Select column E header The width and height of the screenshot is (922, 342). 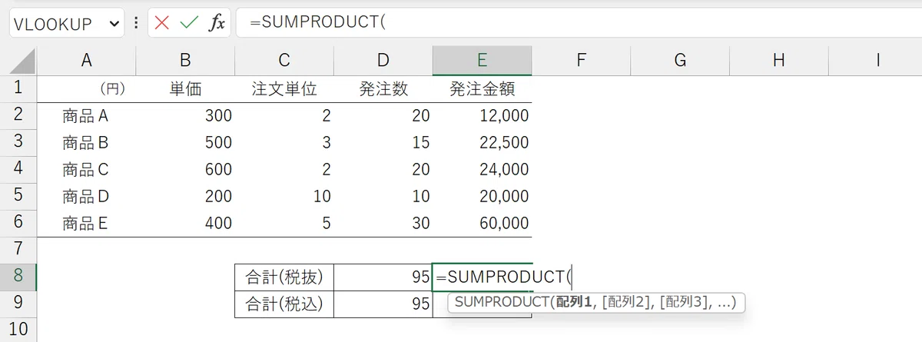tap(482, 61)
